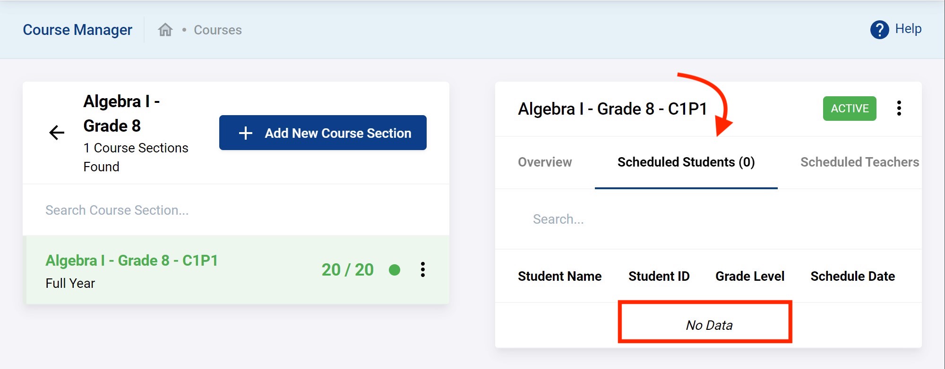Select the Scheduled Students (0) tab
The width and height of the screenshot is (945, 369).
(686, 162)
